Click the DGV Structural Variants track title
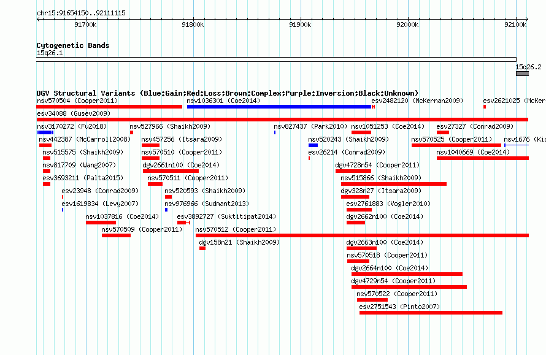 [x=228, y=93]
